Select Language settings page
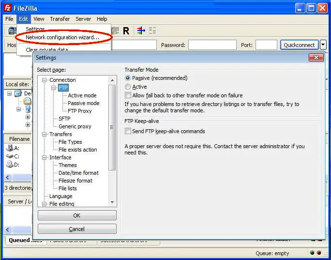Image resolution: width=331 pixels, height=260 pixels. point(60,196)
